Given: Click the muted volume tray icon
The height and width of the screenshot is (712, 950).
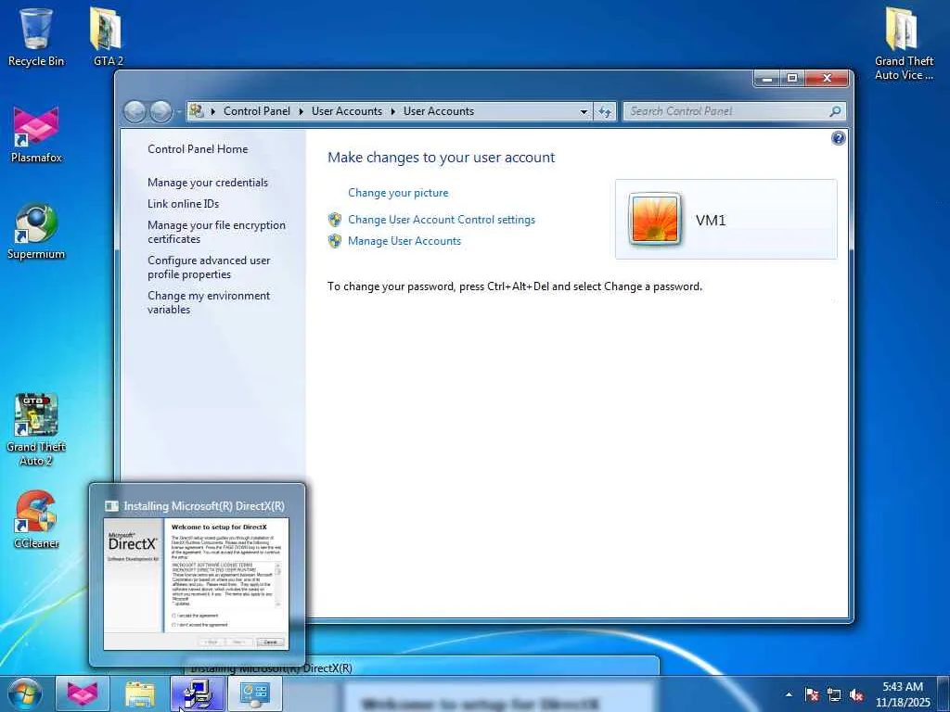Looking at the screenshot, I should (856, 694).
